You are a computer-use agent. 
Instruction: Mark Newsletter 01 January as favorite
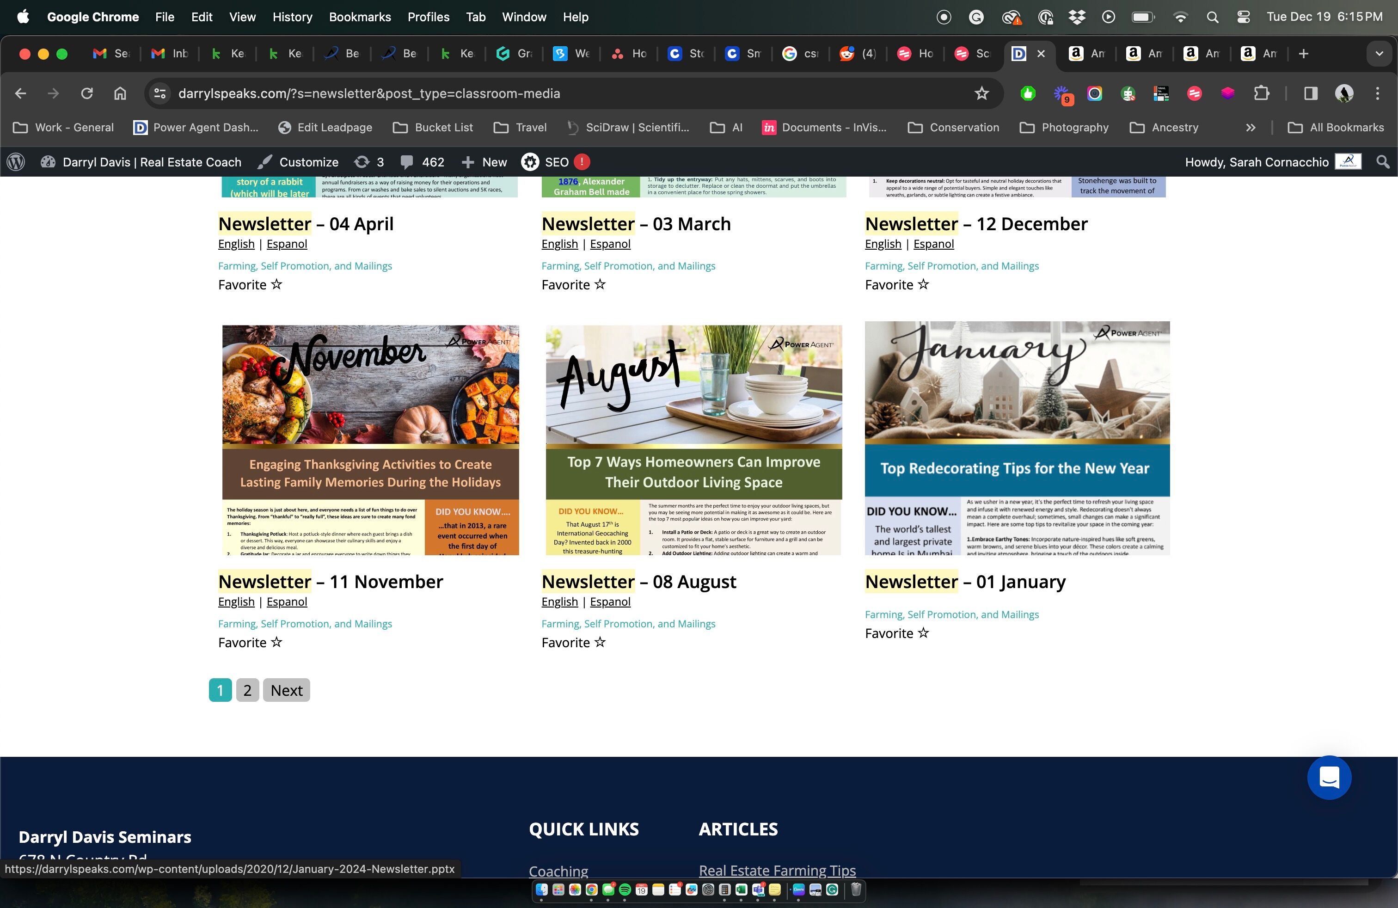[923, 633]
